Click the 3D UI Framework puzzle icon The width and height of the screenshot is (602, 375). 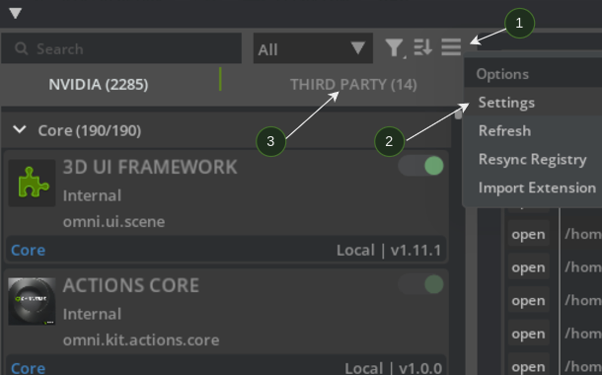[x=33, y=184]
